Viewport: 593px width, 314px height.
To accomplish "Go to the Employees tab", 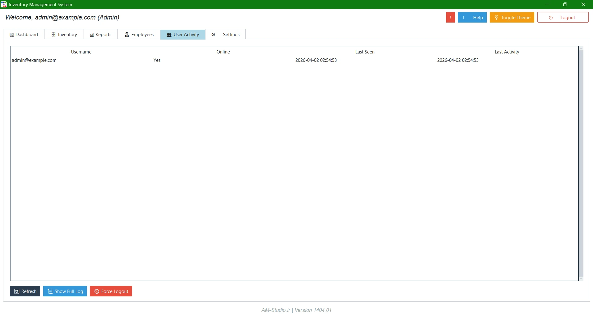I will pos(139,35).
